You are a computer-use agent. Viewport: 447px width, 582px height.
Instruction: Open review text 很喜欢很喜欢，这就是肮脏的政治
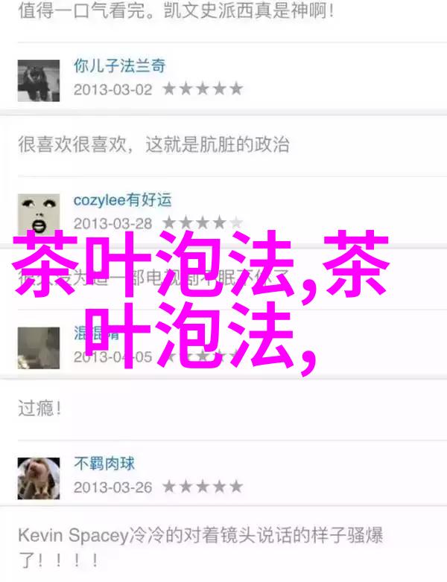coord(153,144)
